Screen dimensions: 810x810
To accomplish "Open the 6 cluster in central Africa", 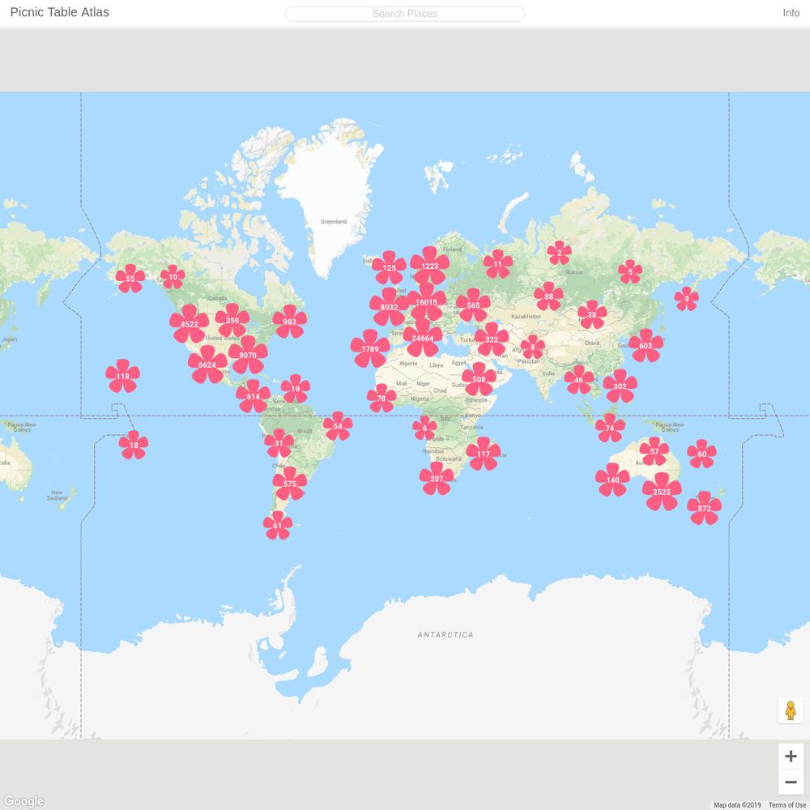I will coord(424,428).
